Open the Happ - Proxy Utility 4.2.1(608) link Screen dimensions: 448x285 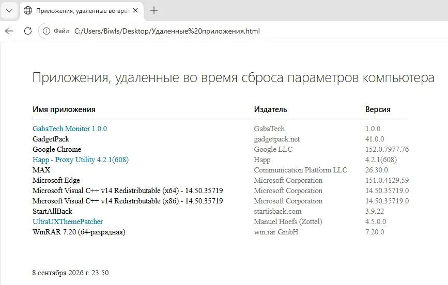pos(81,160)
